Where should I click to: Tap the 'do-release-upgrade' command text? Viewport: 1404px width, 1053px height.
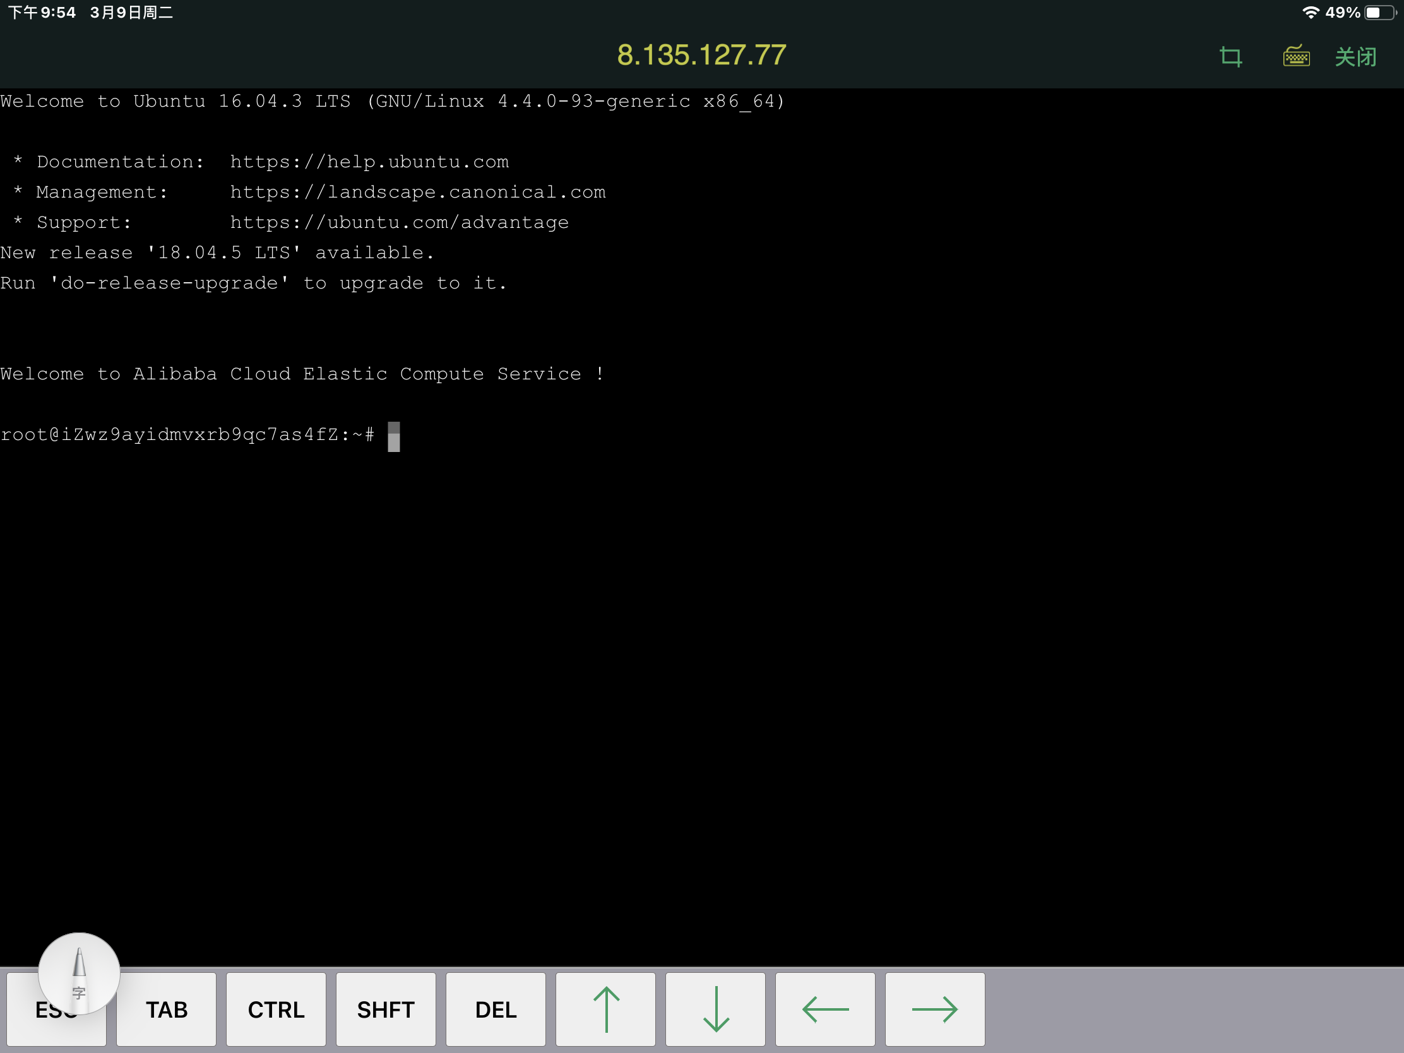[169, 283]
